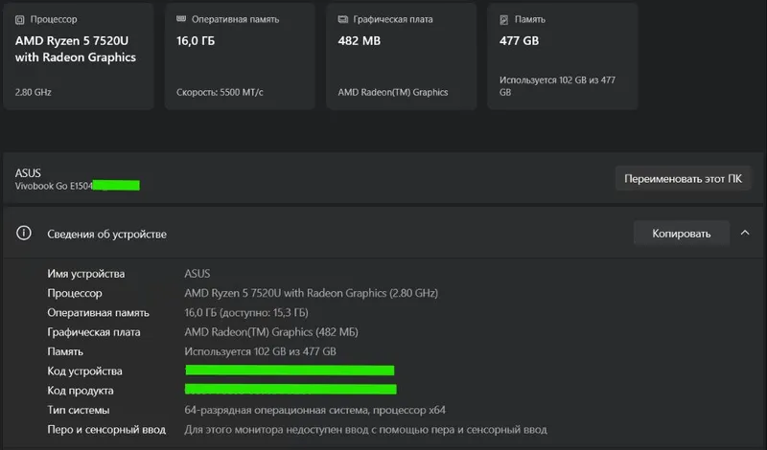Click Переименовать этот ПК button

(x=683, y=179)
